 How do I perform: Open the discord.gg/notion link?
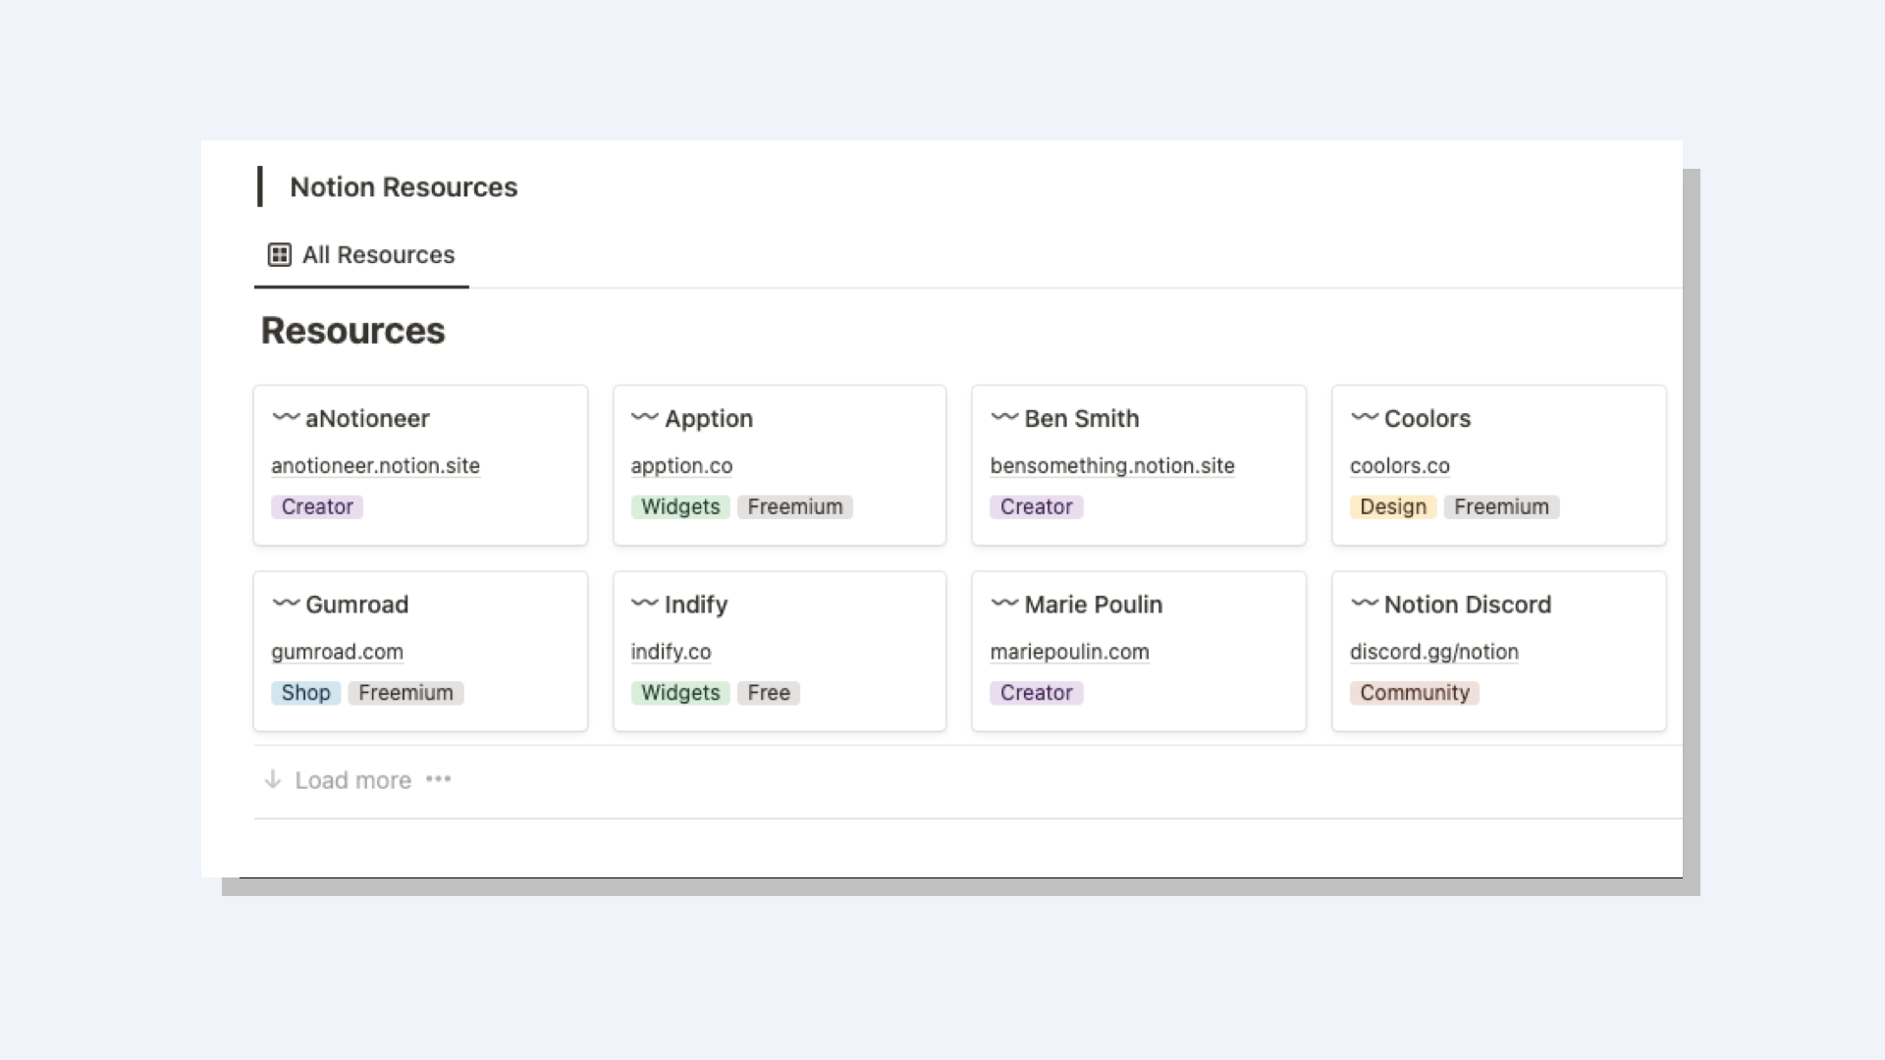click(x=1434, y=652)
